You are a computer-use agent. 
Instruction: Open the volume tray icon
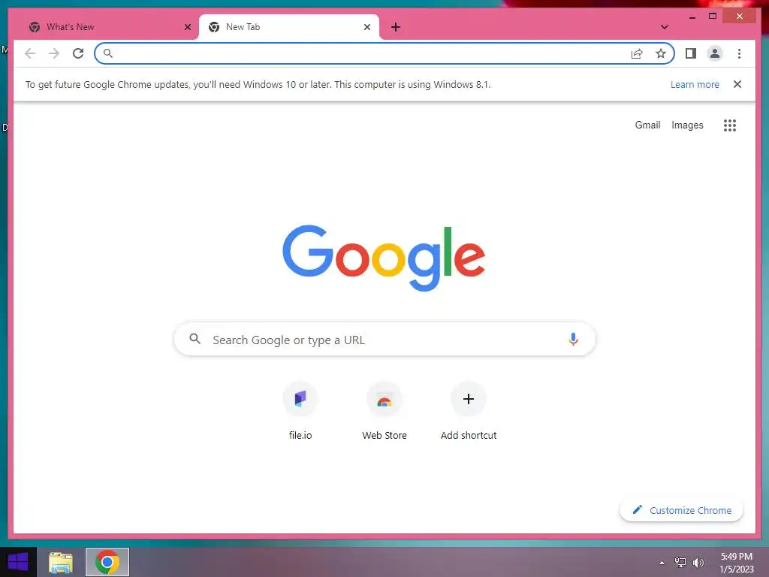click(698, 562)
